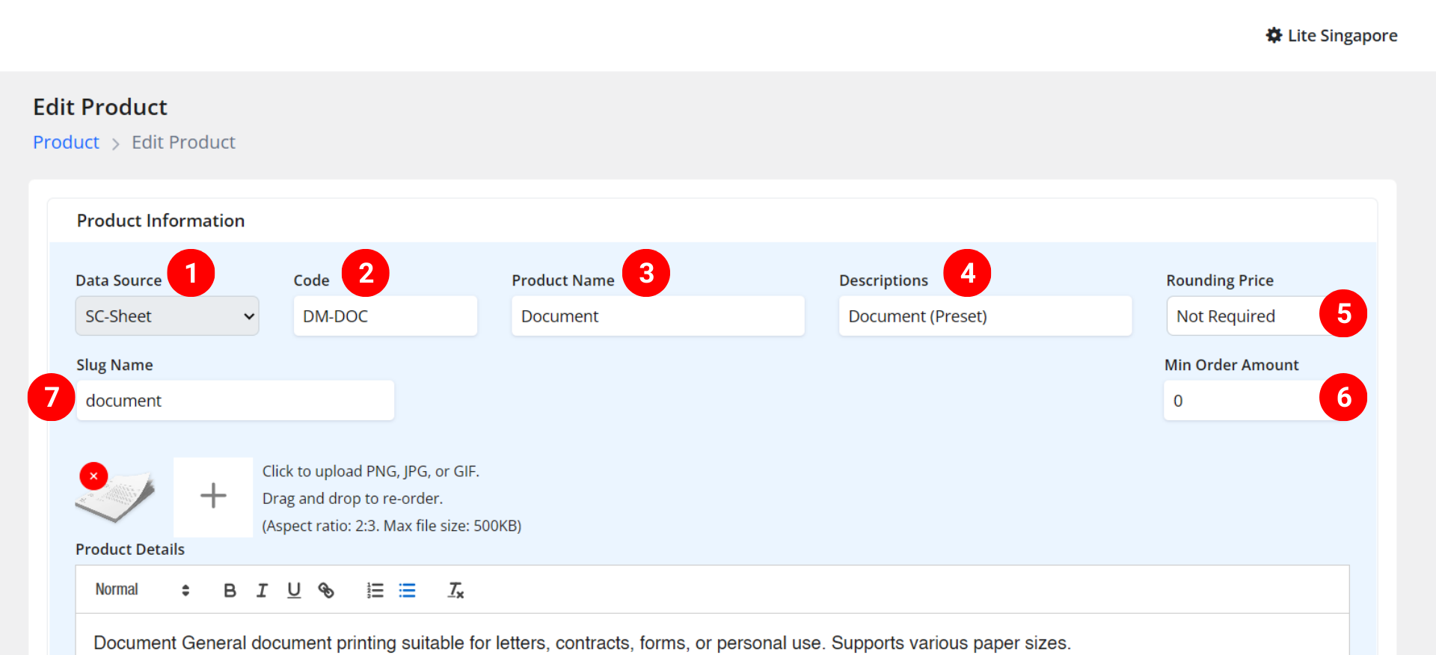The width and height of the screenshot is (1436, 655).
Task: Go to Product breadcrumb link
Action: tap(66, 142)
